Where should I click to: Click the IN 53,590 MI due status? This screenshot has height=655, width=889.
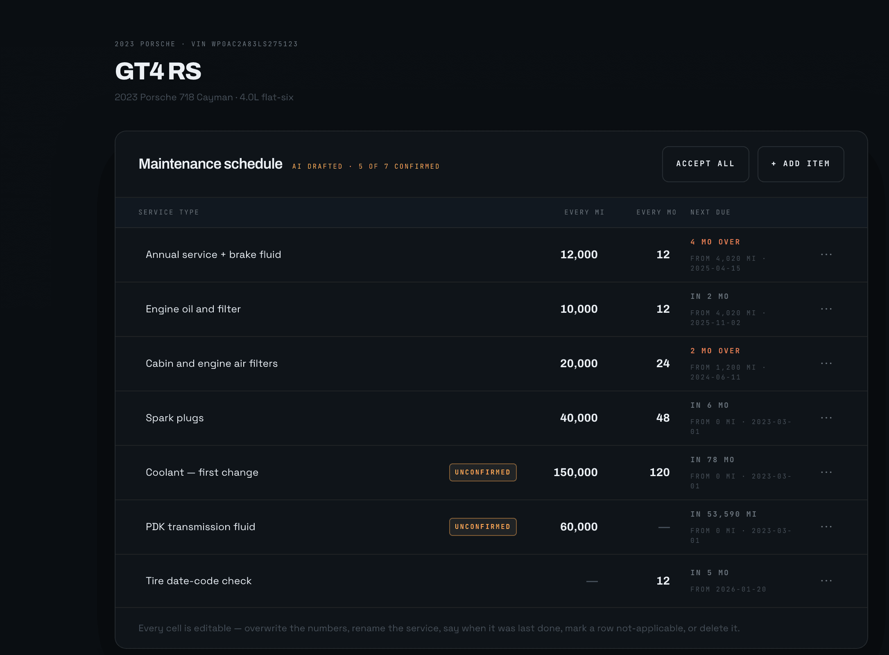coord(724,514)
